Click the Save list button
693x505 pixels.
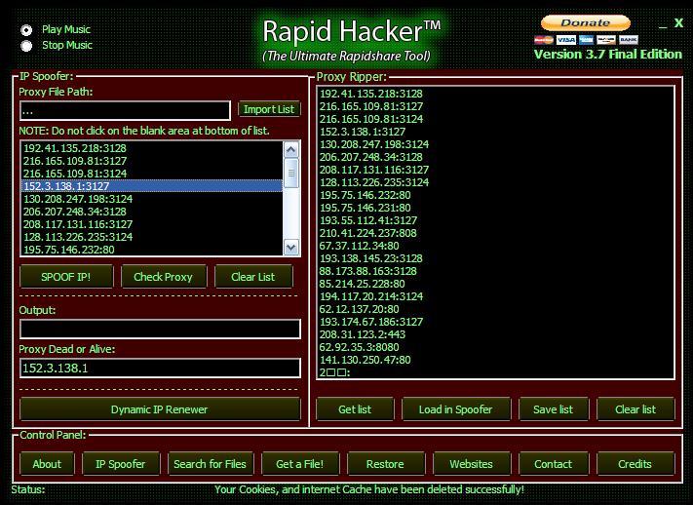pyautogui.click(x=554, y=409)
